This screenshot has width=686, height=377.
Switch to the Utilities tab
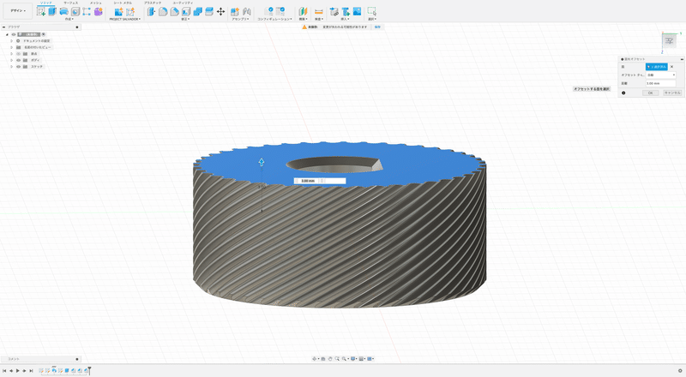(x=183, y=3)
